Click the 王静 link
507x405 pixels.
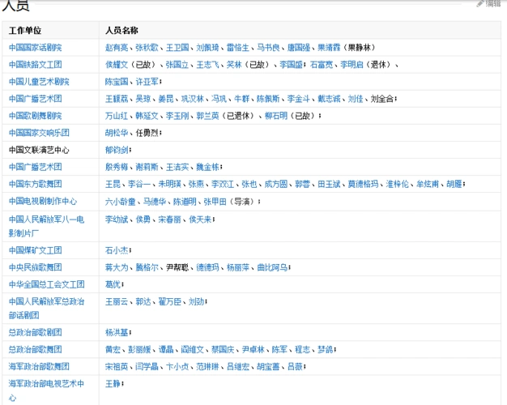point(113,384)
